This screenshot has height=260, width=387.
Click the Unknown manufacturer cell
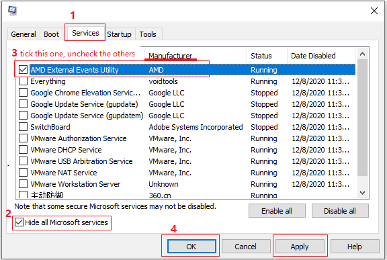163,184
